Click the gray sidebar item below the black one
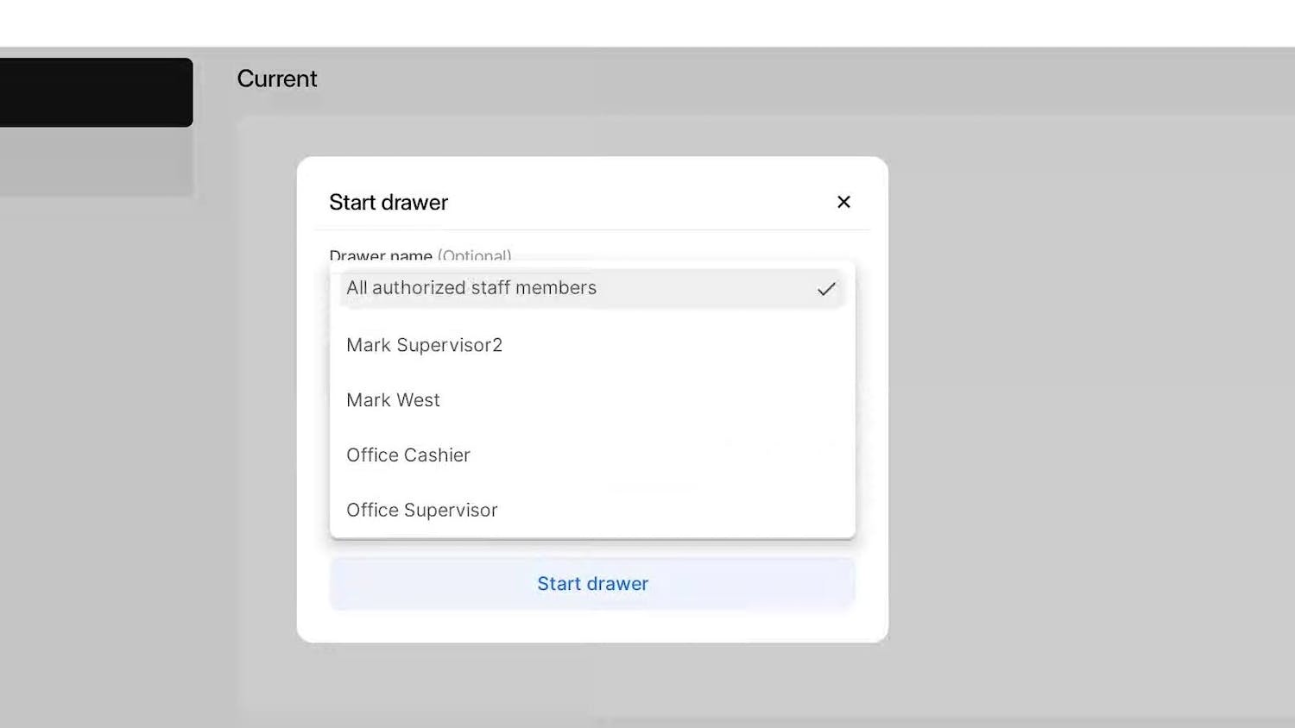The image size is (1295, 728). pos(96,161)
